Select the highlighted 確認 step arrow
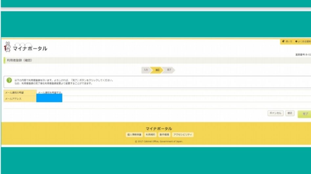311x174 pixels. (157, 70)
